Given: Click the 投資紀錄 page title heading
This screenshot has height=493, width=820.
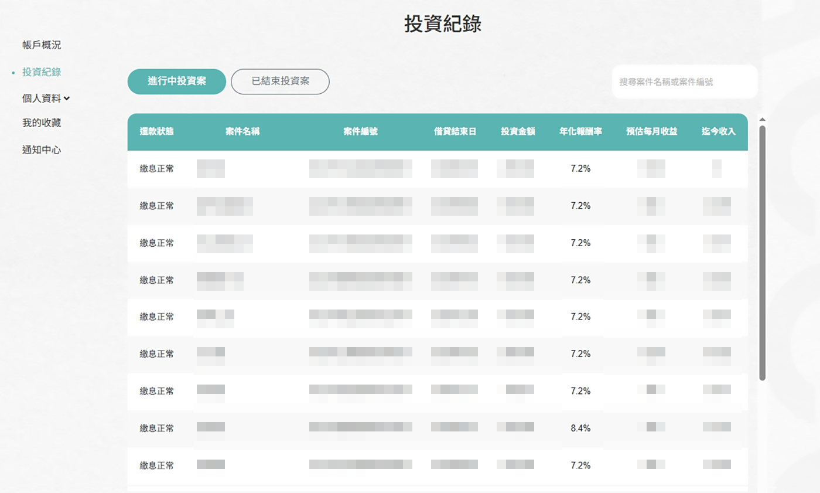Looking at the screenshot, I should click(x=443, y=24).
